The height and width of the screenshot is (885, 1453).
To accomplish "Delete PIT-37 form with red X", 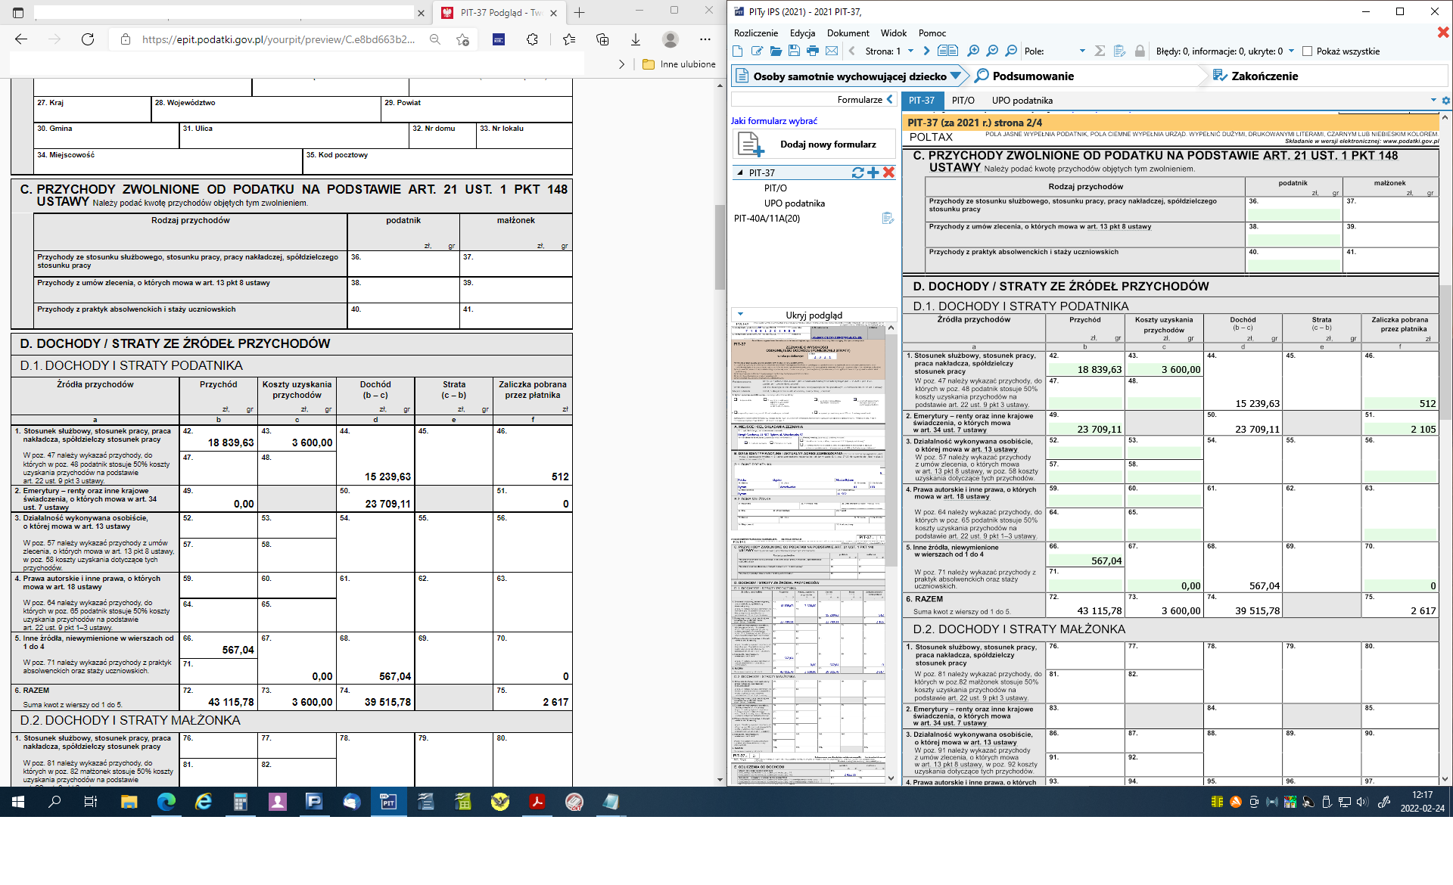I will [x=889, y=172].
